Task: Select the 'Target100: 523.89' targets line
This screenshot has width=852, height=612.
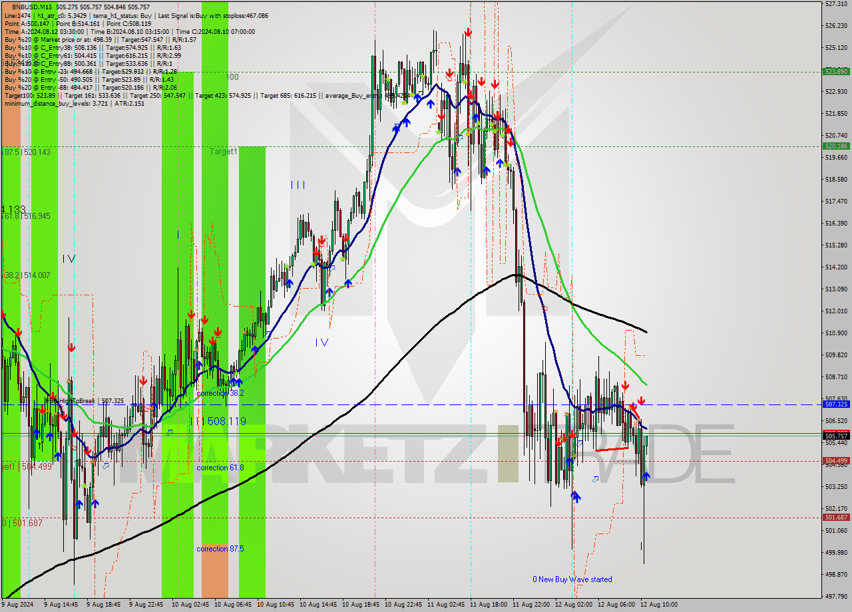Action: pos(206,95)
